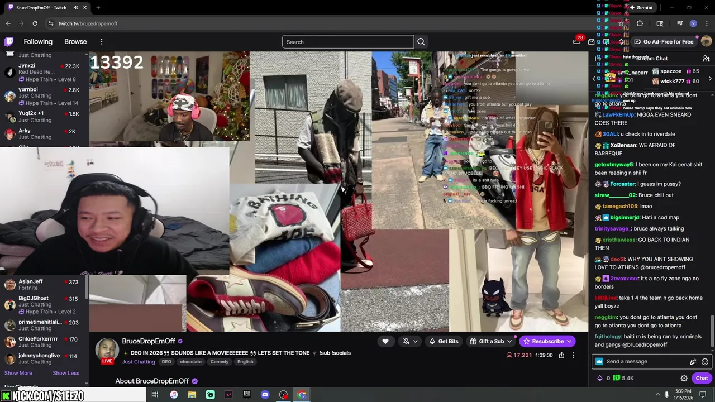
Task: Open the emote picker smiley
Action: (x=705, y=362)
